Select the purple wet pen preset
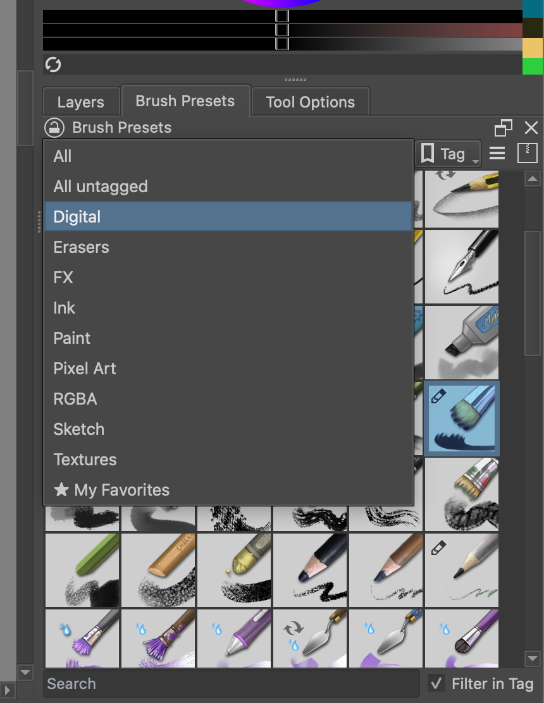Image resolution: width=544 pixels, height=703 pixels. pos(234,639)
